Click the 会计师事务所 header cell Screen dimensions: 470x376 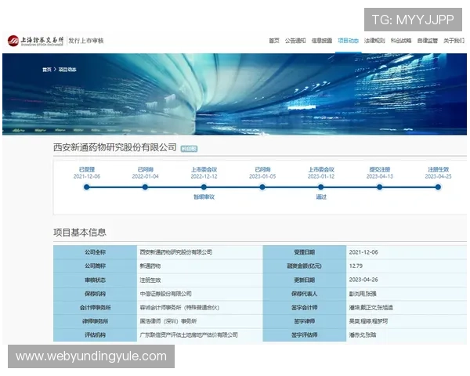pyautogui.click(x=95, y=308)
